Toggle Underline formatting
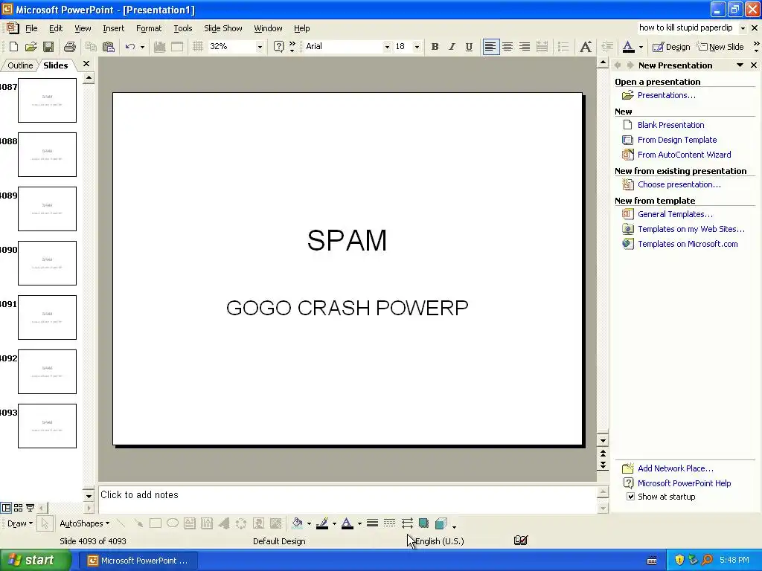 pyautogui.click(x=469, y=47)
